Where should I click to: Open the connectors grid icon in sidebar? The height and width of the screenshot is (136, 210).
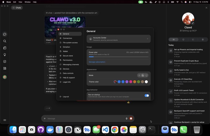(x=5, y=68)
